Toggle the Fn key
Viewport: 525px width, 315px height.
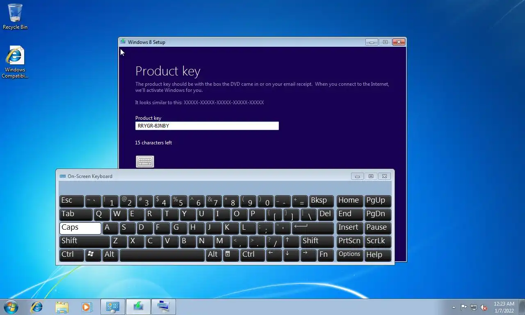tap(325, 255)
